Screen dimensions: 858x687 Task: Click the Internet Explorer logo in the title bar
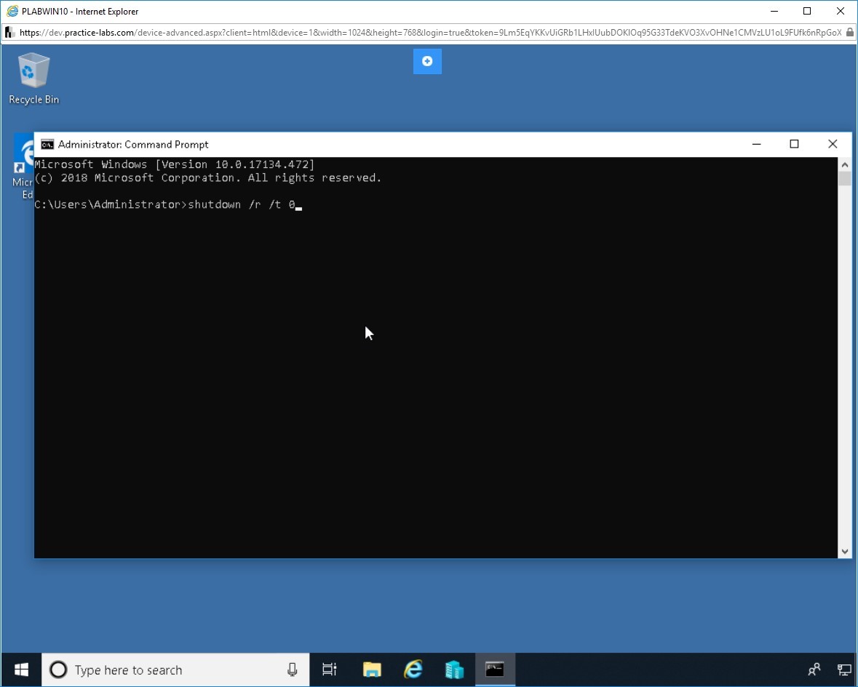(x=12, y=11)
